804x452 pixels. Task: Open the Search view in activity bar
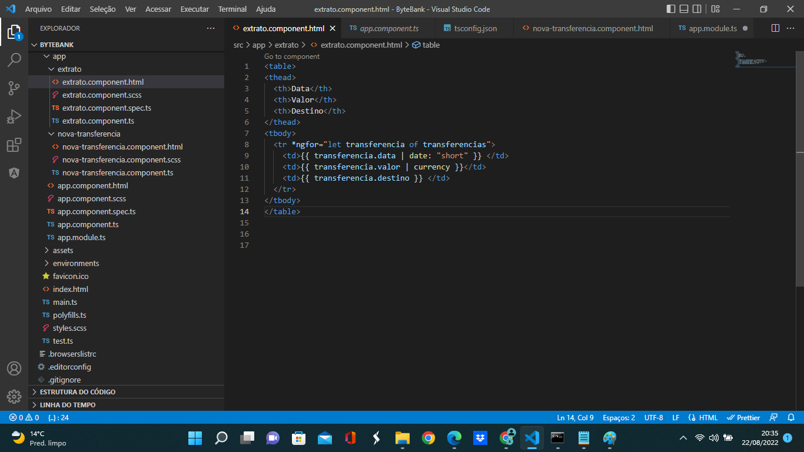point(14,60)
